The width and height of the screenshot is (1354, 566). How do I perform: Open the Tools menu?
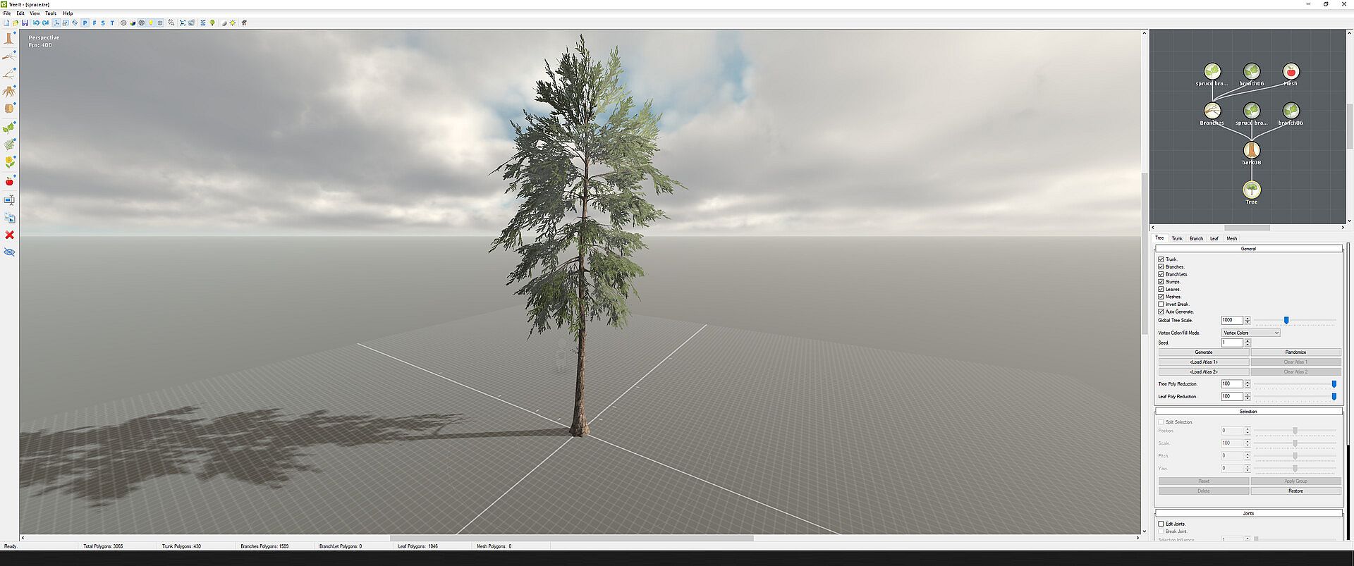click(x=51, y=13)
